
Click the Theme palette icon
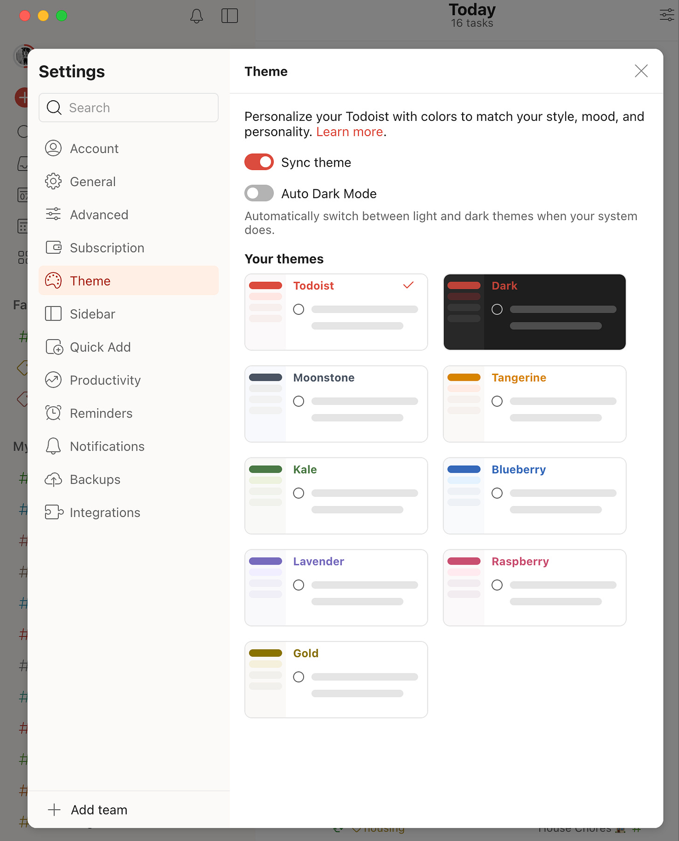pyautogui.click(x=53, y=281)
